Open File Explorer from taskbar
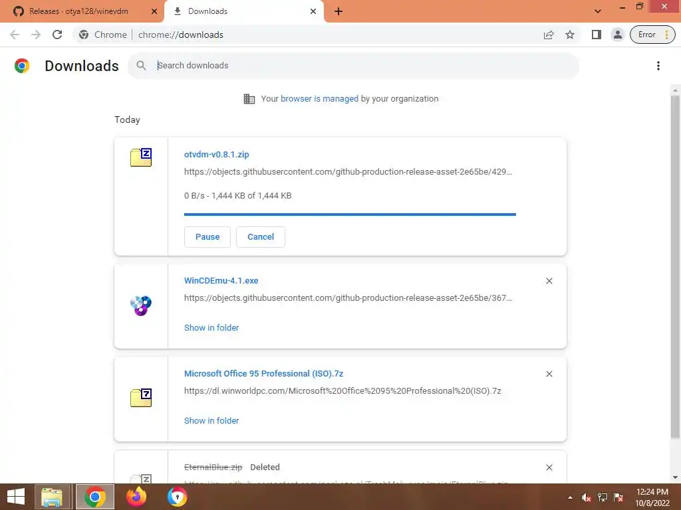The image size is (681, 510). coord(52,497)
